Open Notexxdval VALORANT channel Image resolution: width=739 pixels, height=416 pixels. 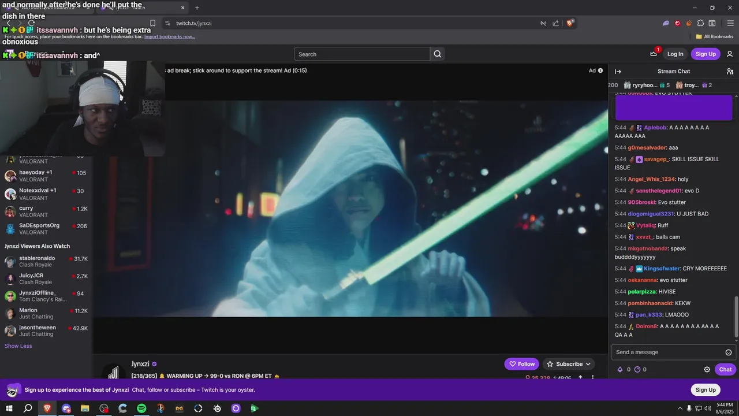[46, 194]
